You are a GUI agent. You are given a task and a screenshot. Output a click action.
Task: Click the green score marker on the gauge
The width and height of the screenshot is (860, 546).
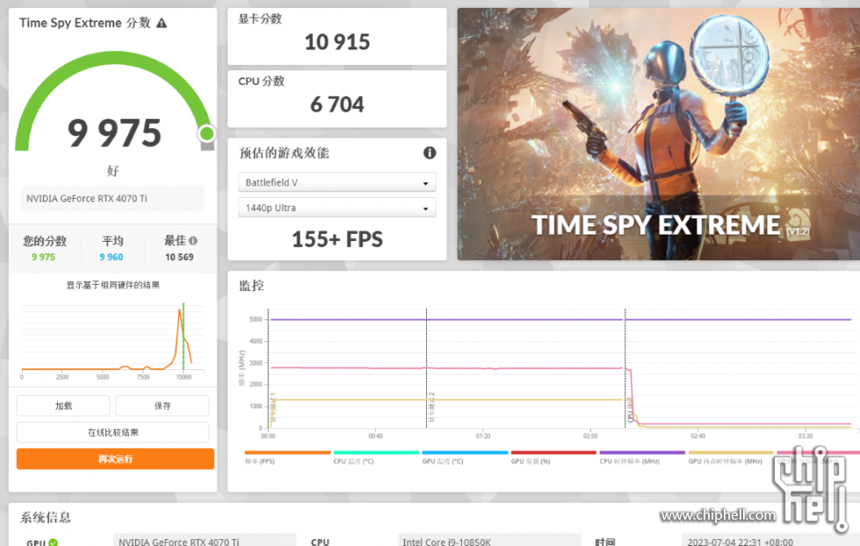[206, 133]
